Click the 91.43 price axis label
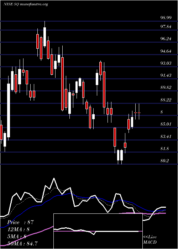 point(166,75)
